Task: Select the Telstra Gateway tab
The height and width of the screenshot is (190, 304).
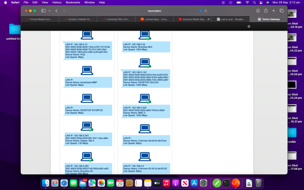Action: point(269,19)
